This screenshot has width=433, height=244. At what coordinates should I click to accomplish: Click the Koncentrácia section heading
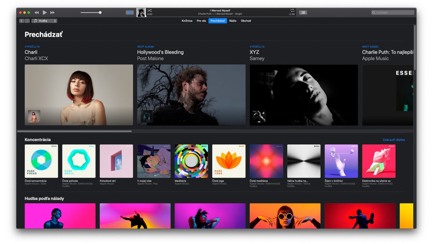coord(38,140)
